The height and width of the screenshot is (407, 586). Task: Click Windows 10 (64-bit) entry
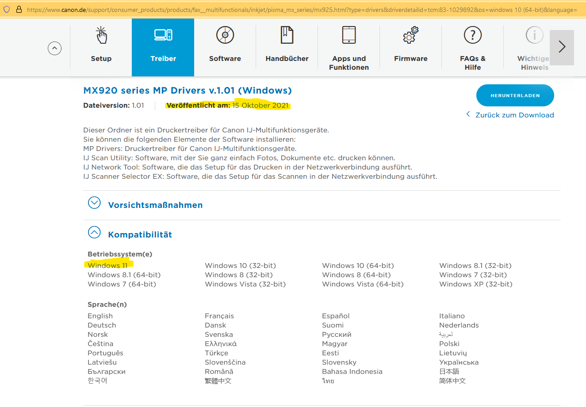358,266
